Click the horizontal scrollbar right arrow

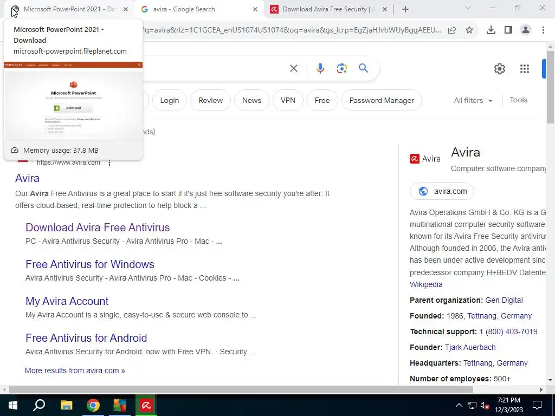(x=541, y=390)
